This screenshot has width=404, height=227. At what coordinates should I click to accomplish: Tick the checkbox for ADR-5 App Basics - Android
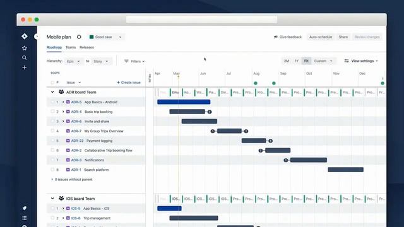click(52, 102)
